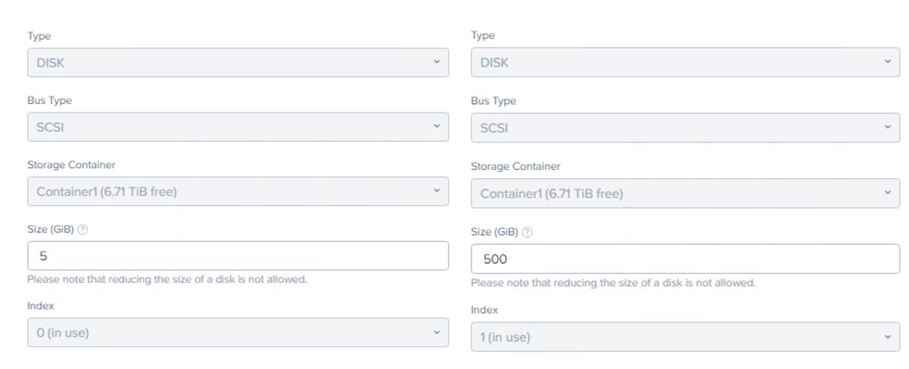The image size is (909, 369).
Task: Open the Container1 Storage Container dropdown for the index 1 disk
Action: (x=676, y=193)
